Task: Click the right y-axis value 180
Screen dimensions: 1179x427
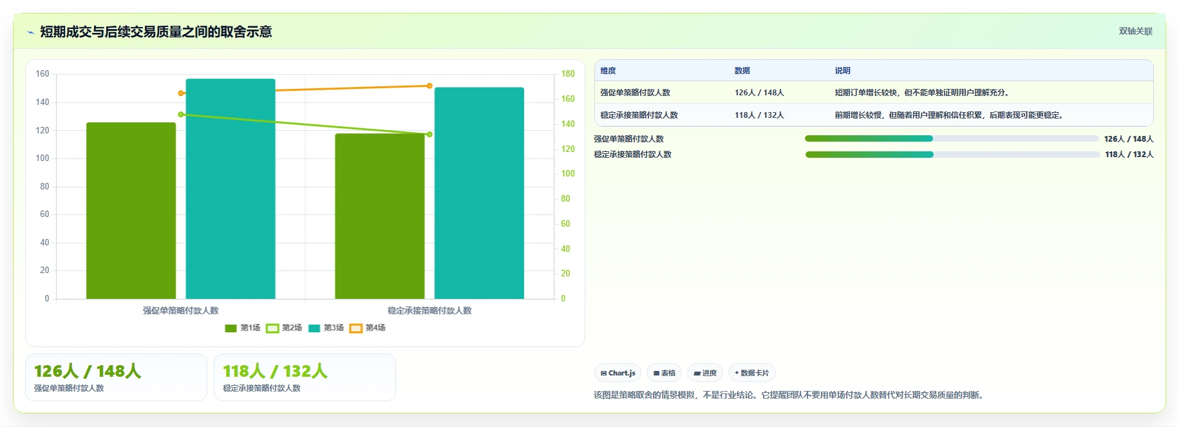Action: click(567, 74)
